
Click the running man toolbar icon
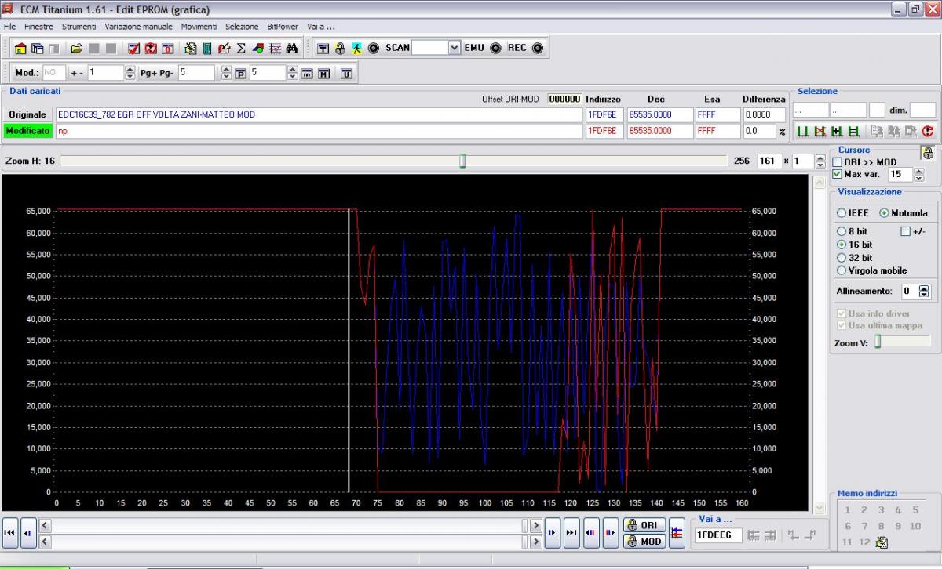click(x=356, y=48)
